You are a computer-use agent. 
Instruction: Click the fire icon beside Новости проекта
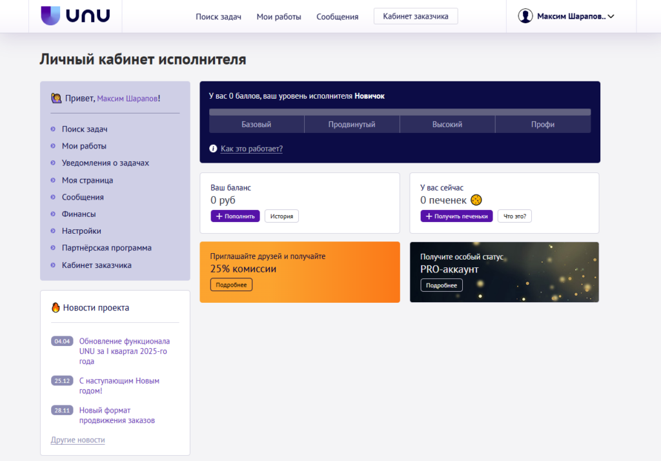coord(56,307)
